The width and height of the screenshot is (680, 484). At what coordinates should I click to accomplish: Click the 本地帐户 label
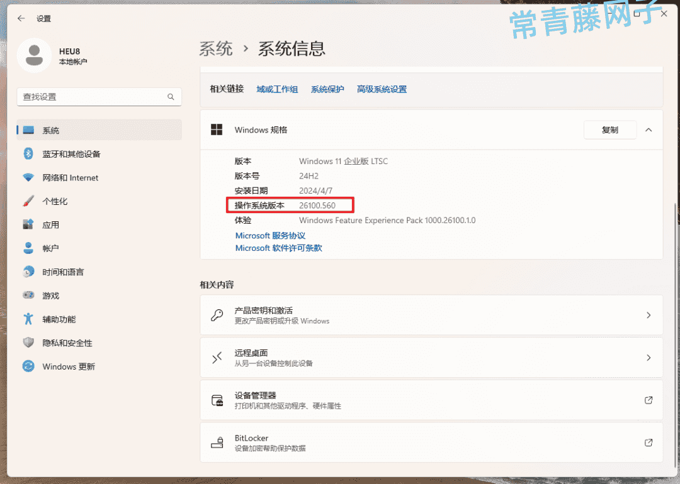[x=73, y=62]
